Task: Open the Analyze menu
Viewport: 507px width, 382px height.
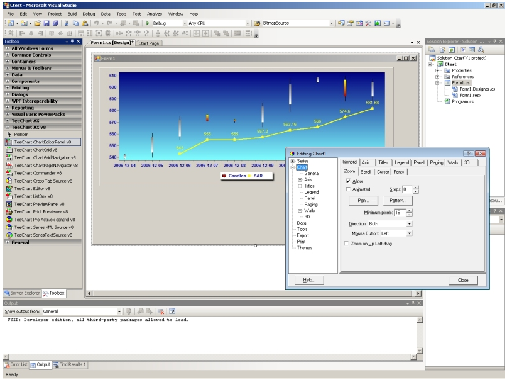Action: [x=155, y=14]
